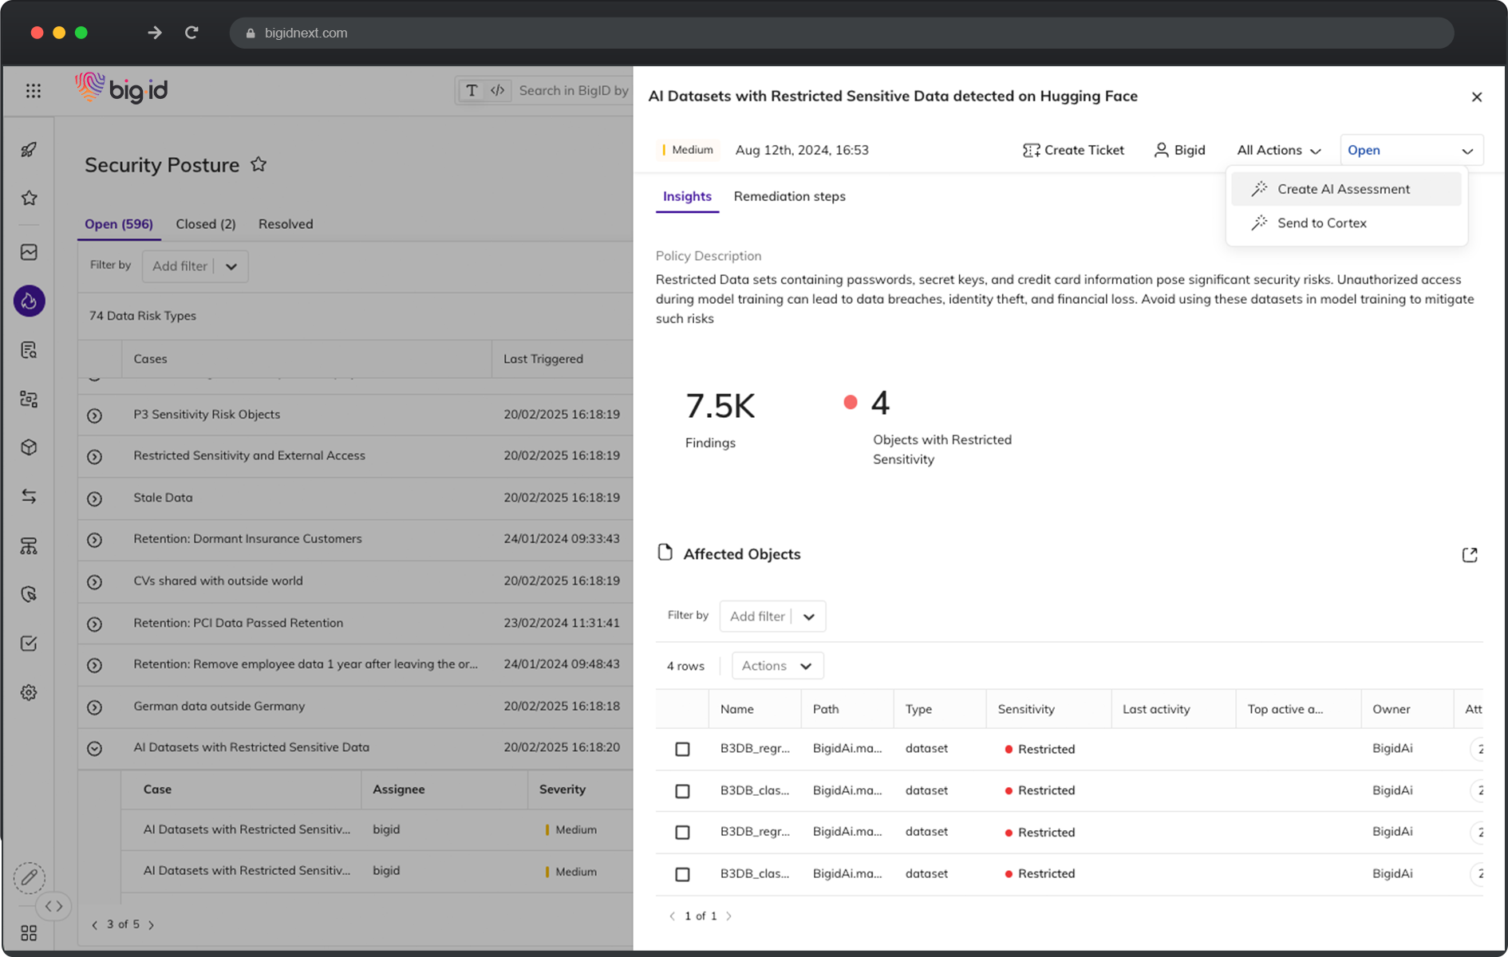This screenshot has width=1508, height=957.
Task: Open the All Actions dropdown
Action: point(1277,150)
